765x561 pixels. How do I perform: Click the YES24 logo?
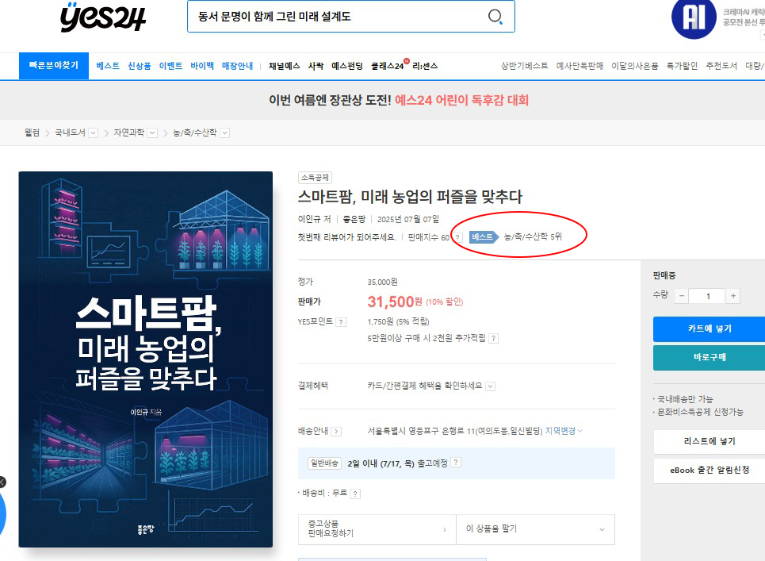coord(103,17)
